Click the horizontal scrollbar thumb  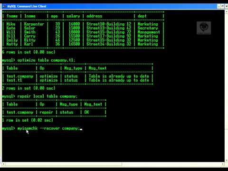[x=64, y=164]
